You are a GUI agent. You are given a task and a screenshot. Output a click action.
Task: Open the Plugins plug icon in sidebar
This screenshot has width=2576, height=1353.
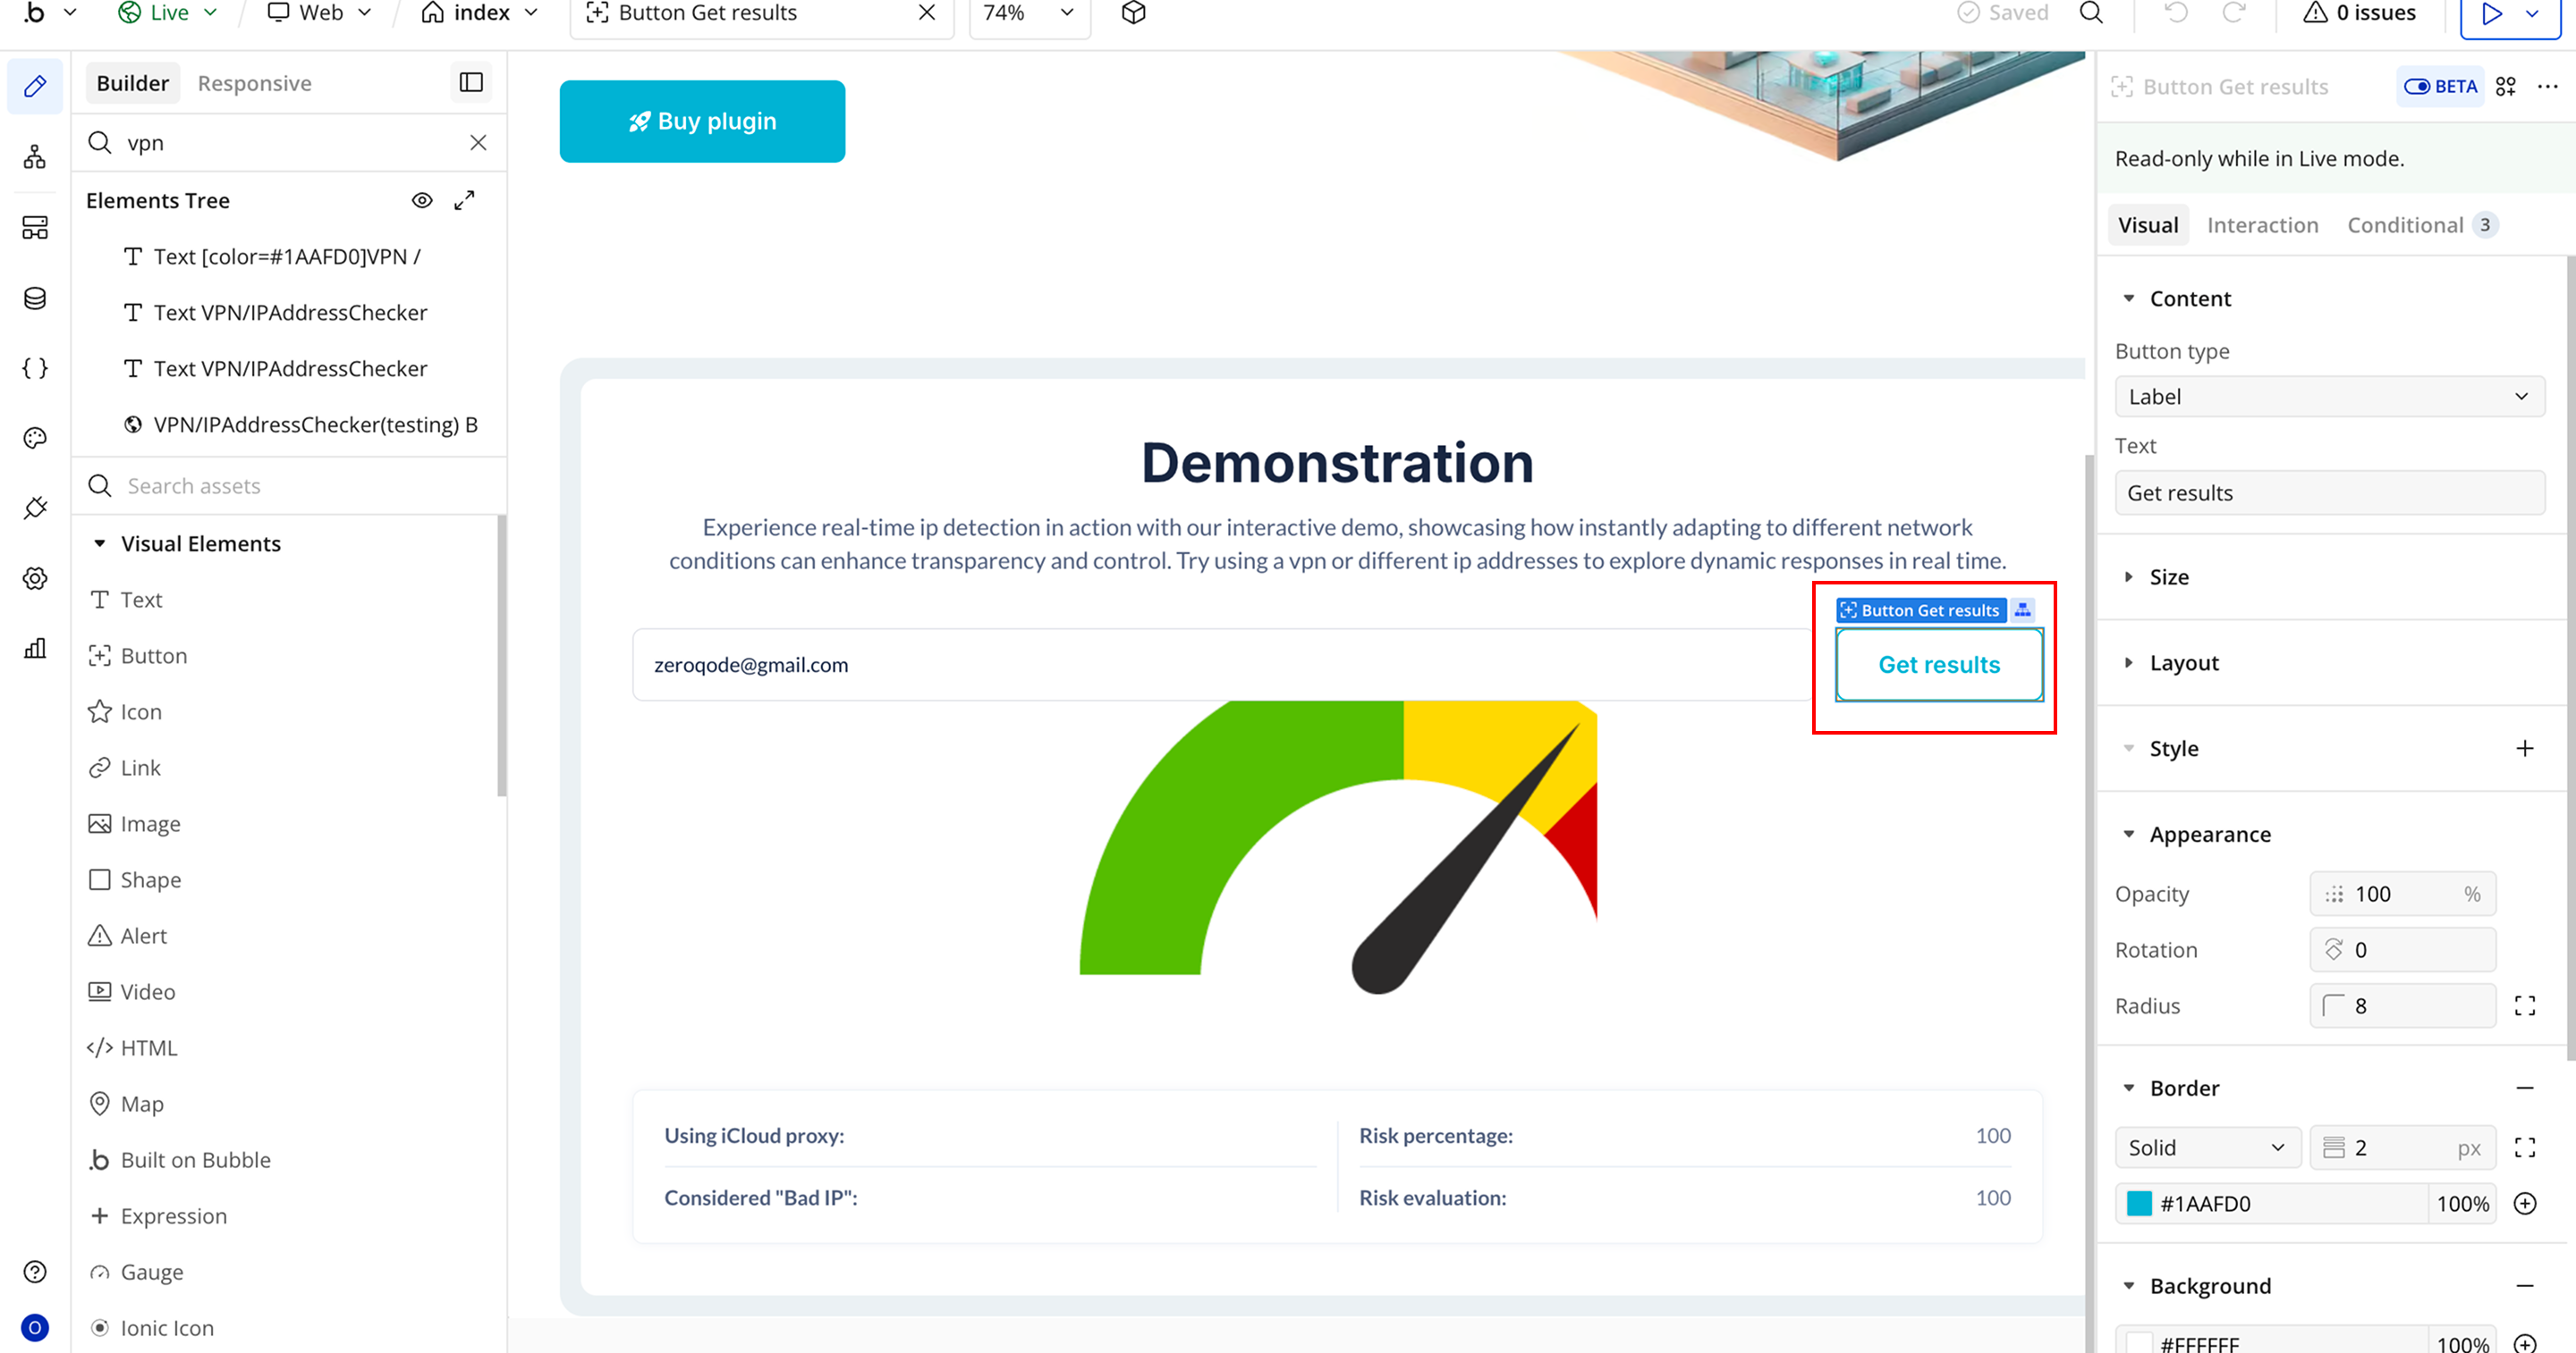point(35,508)
